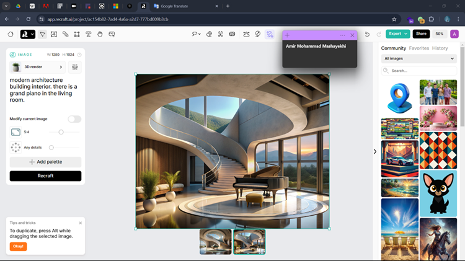Screen dimensions: 465x261
Task: Click the black Recraft generate button
Action: click(x=45, y=176)
